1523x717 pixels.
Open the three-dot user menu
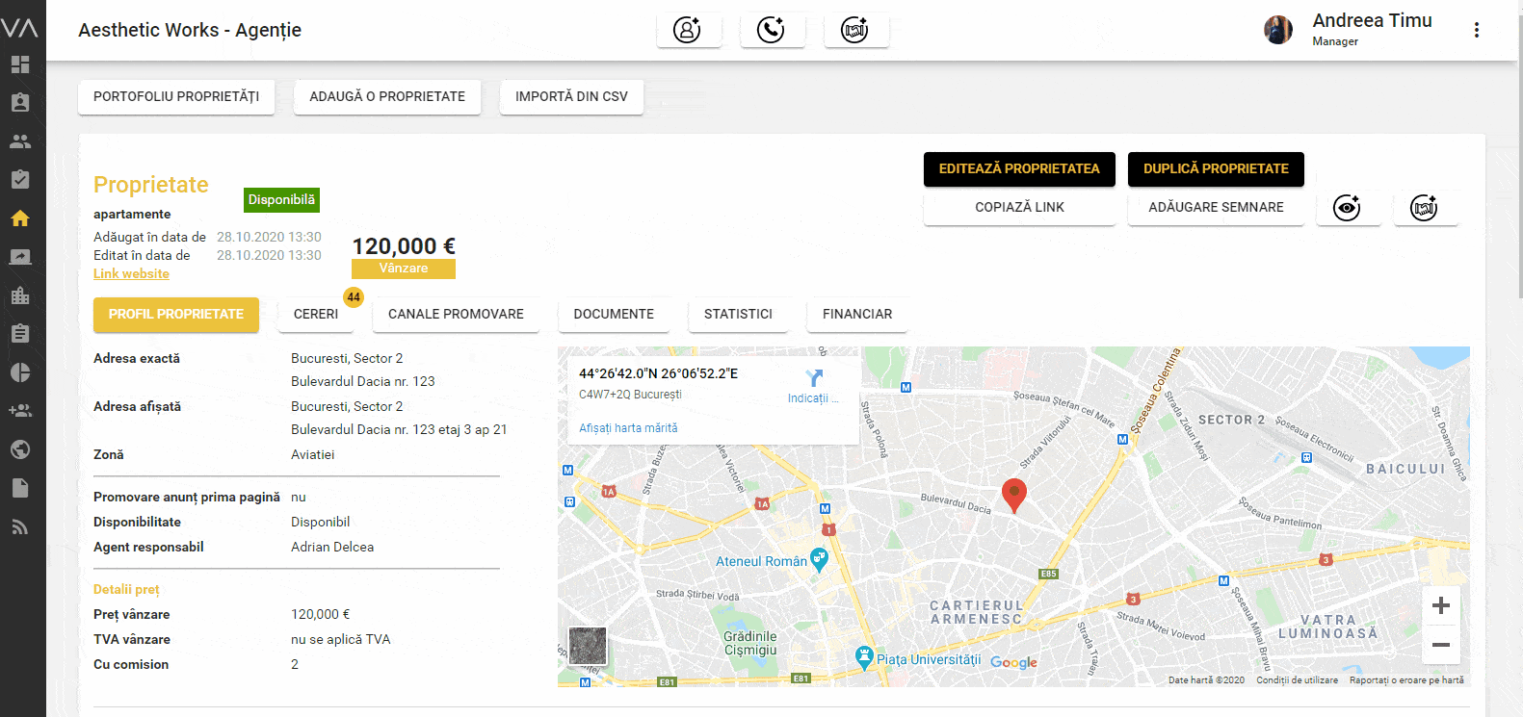point(1476,30)
